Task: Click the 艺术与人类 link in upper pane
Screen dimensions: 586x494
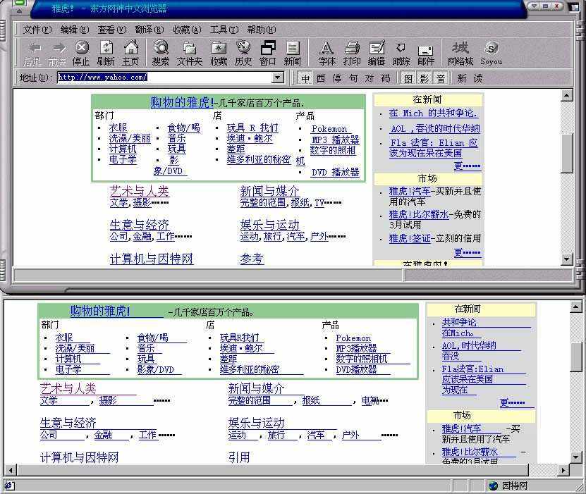Action: 140,191
